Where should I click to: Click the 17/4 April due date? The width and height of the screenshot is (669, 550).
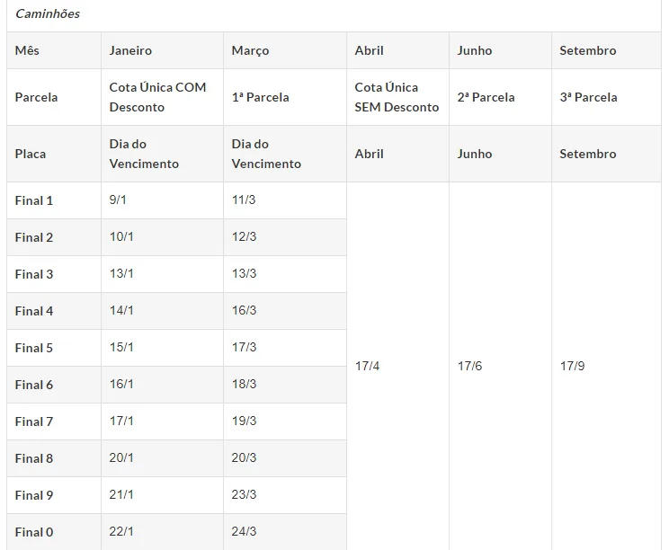[368, 366]
